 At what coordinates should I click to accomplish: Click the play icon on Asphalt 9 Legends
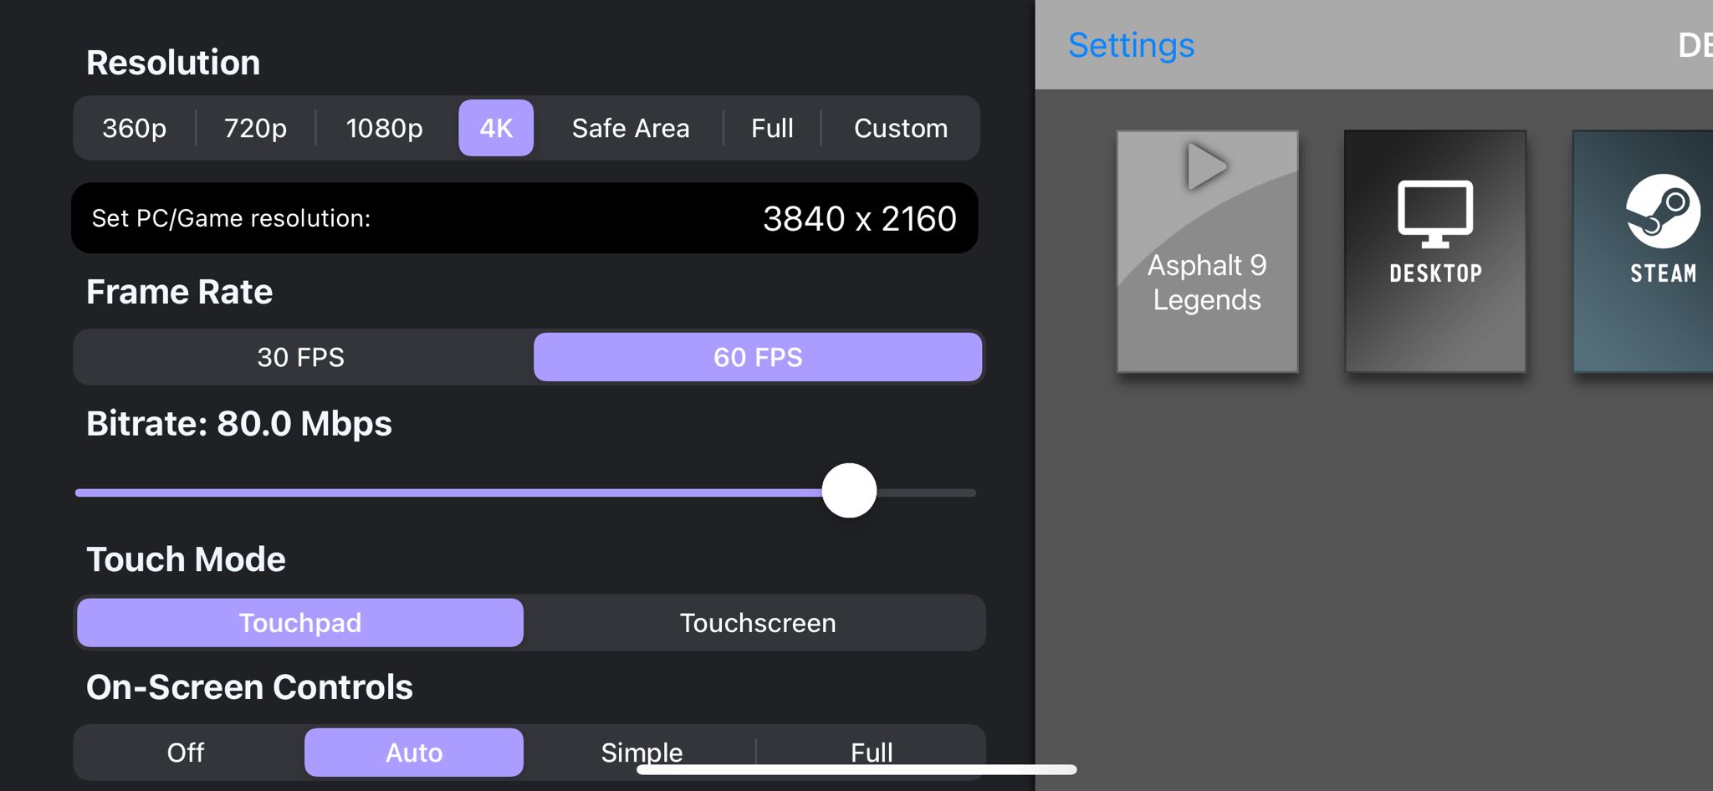pos(1206,166)
